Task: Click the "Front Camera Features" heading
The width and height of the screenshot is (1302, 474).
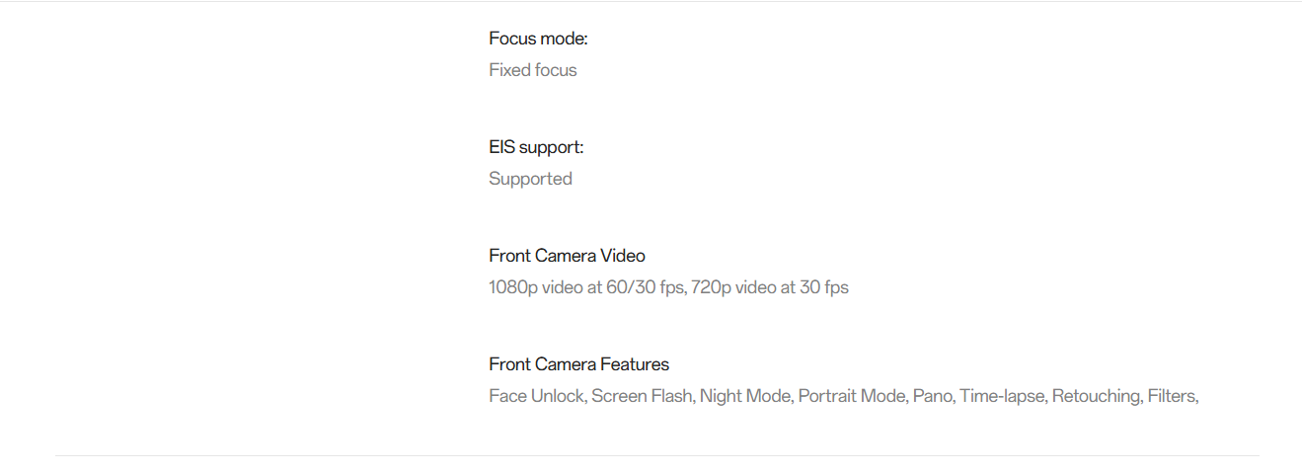Action: [578, 364]
